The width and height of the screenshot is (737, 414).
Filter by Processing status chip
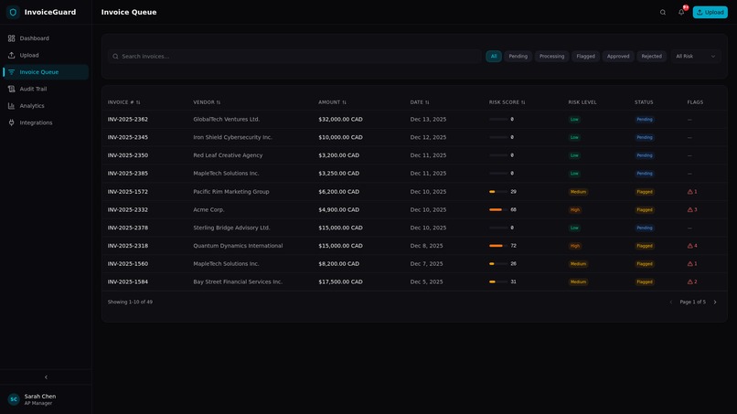coord(551,57)
